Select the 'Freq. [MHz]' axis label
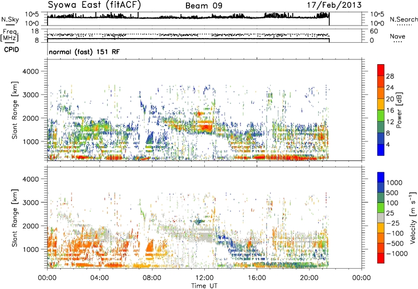Viewport: 418px width, 289px height. click(x=9, y=35)
